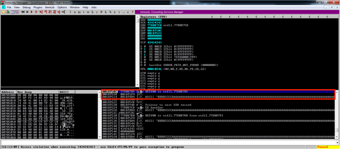Image resolution: width=340 pixels, height=149 pixels.
Task: Show Executable modules with the 'e' button
Action: pyautogui.click(x=75, y=12)
